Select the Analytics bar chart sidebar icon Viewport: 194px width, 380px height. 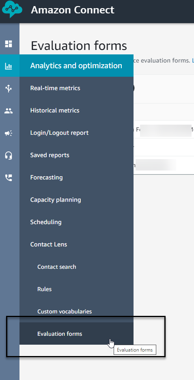[x=9, y=66]
